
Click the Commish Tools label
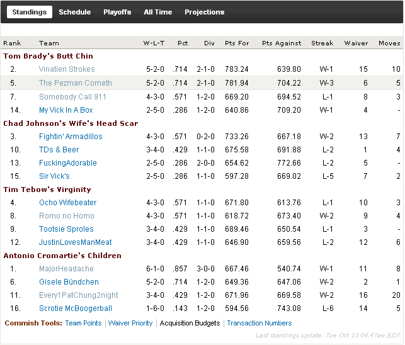pyautogui.click(x=33, y=323)
